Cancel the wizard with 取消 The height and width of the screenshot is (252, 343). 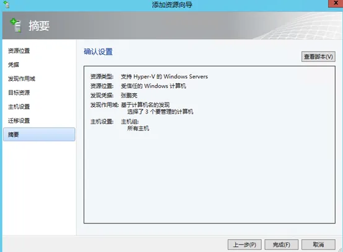click(318, 245)
